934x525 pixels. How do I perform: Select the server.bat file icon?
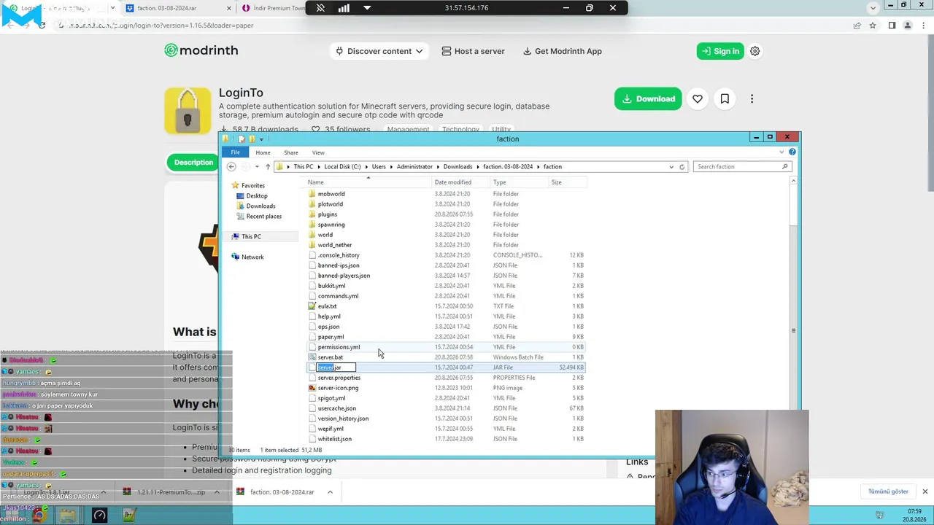[312, 357]
